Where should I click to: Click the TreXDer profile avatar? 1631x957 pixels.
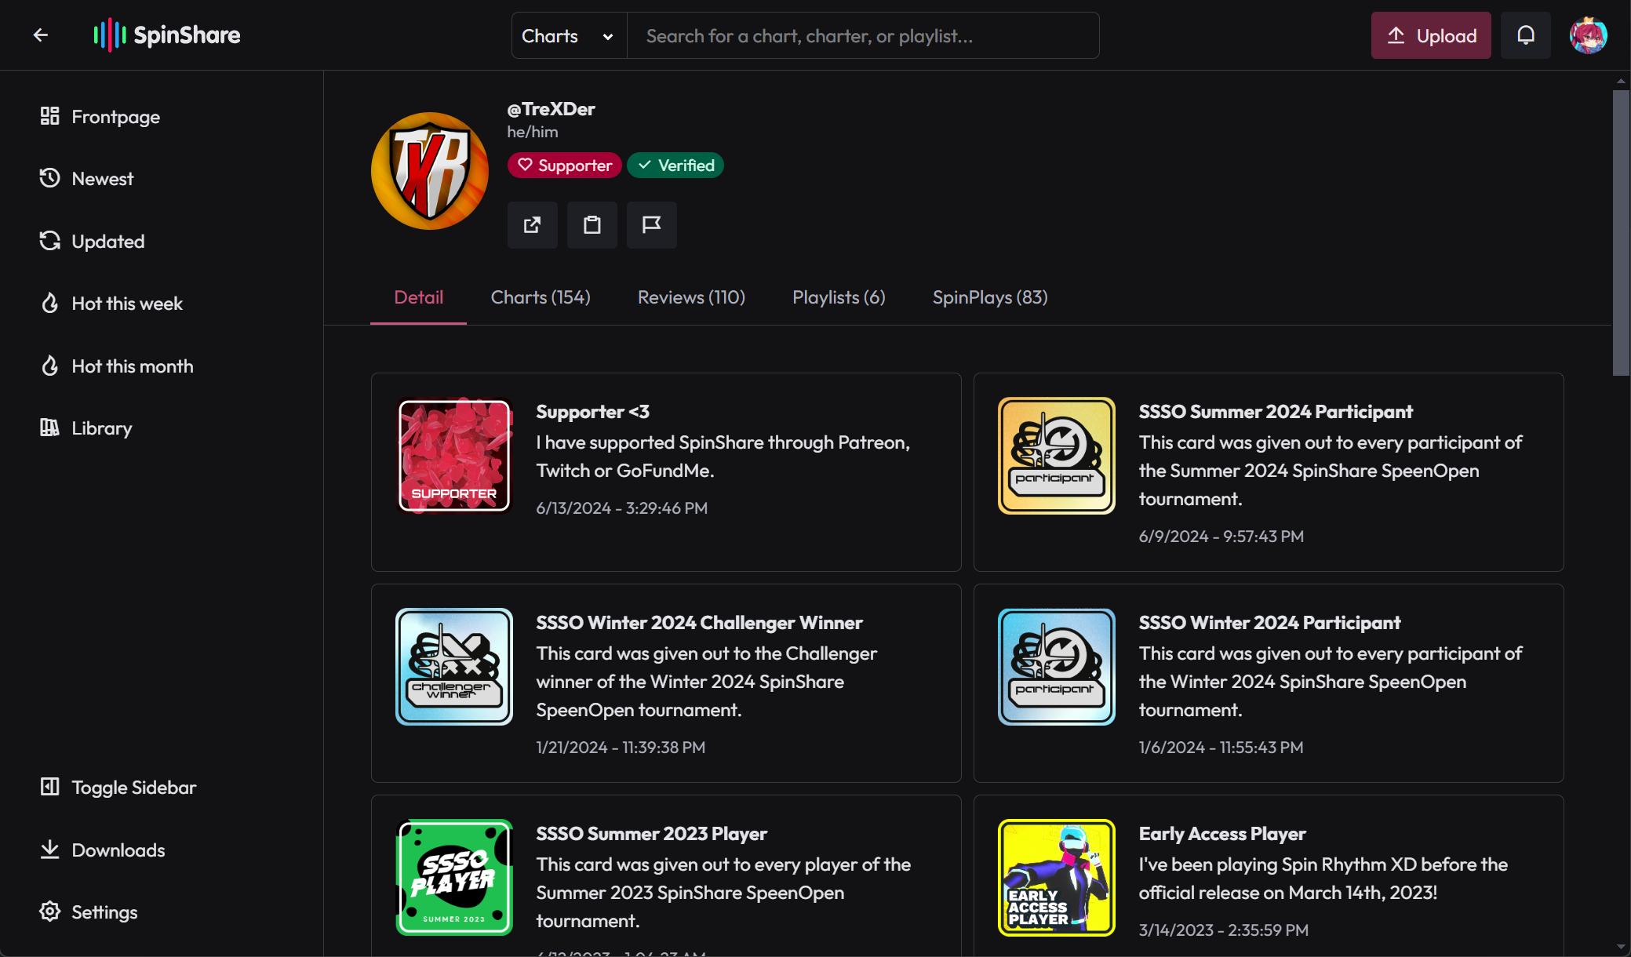click(x=430, y=171)
